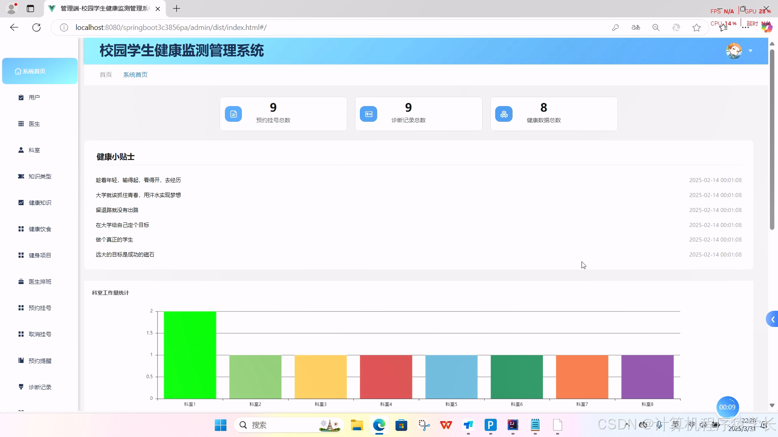Viewport: 778px width, 437px height.
Task: Open the 科室 department section
Action: [34, 150]
